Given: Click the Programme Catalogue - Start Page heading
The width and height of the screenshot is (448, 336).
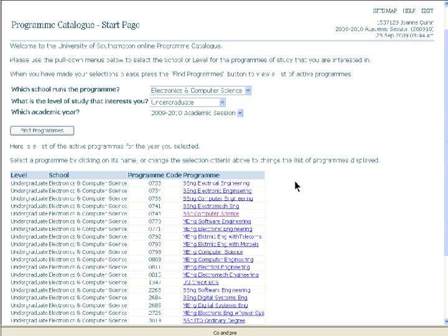Looking at the screenshot, I should click(75, 25).
